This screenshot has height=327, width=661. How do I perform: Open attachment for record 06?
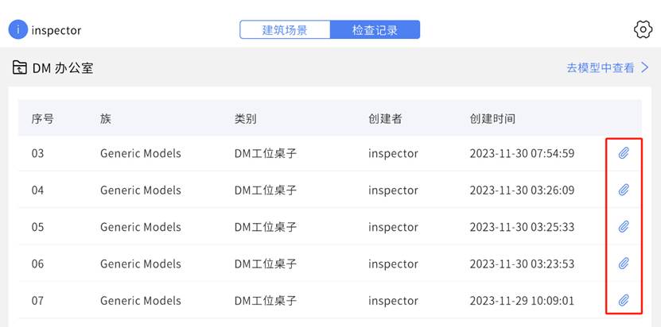(x=624, y=264)
